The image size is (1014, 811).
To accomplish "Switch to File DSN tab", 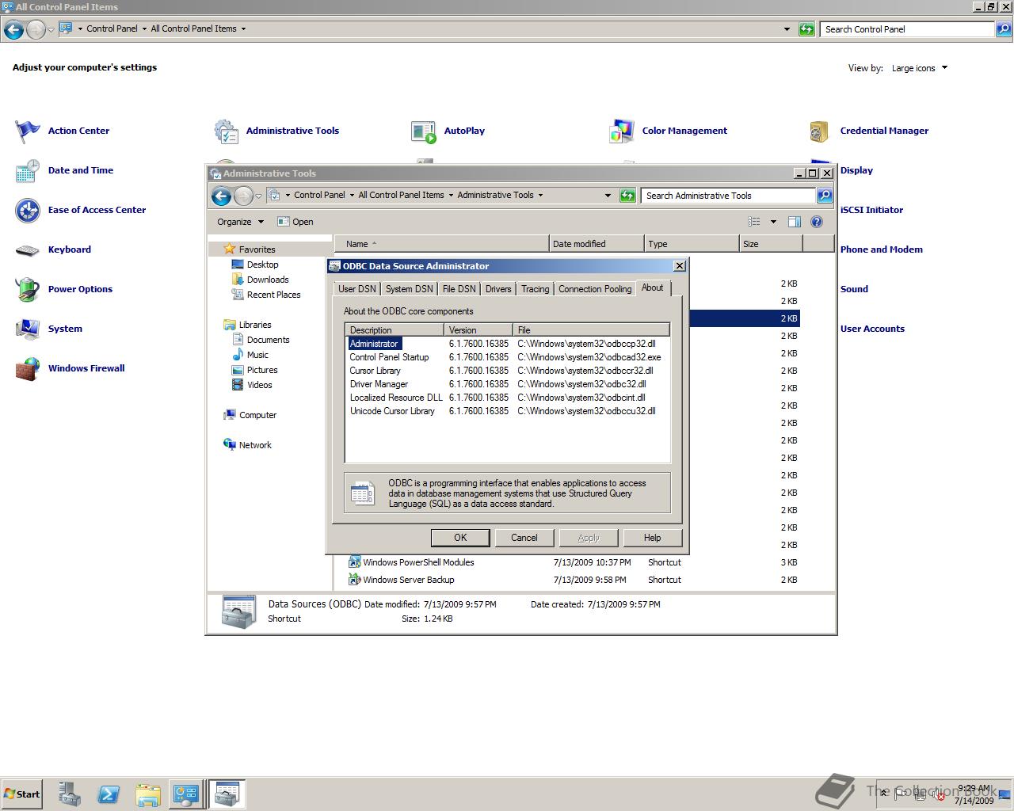I will point(459,289).
